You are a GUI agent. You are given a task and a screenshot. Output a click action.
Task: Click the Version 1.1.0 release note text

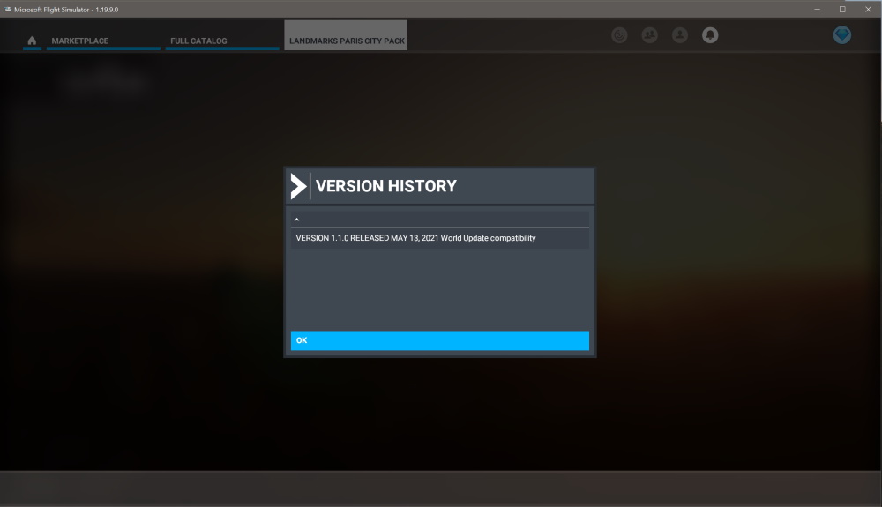415,238
